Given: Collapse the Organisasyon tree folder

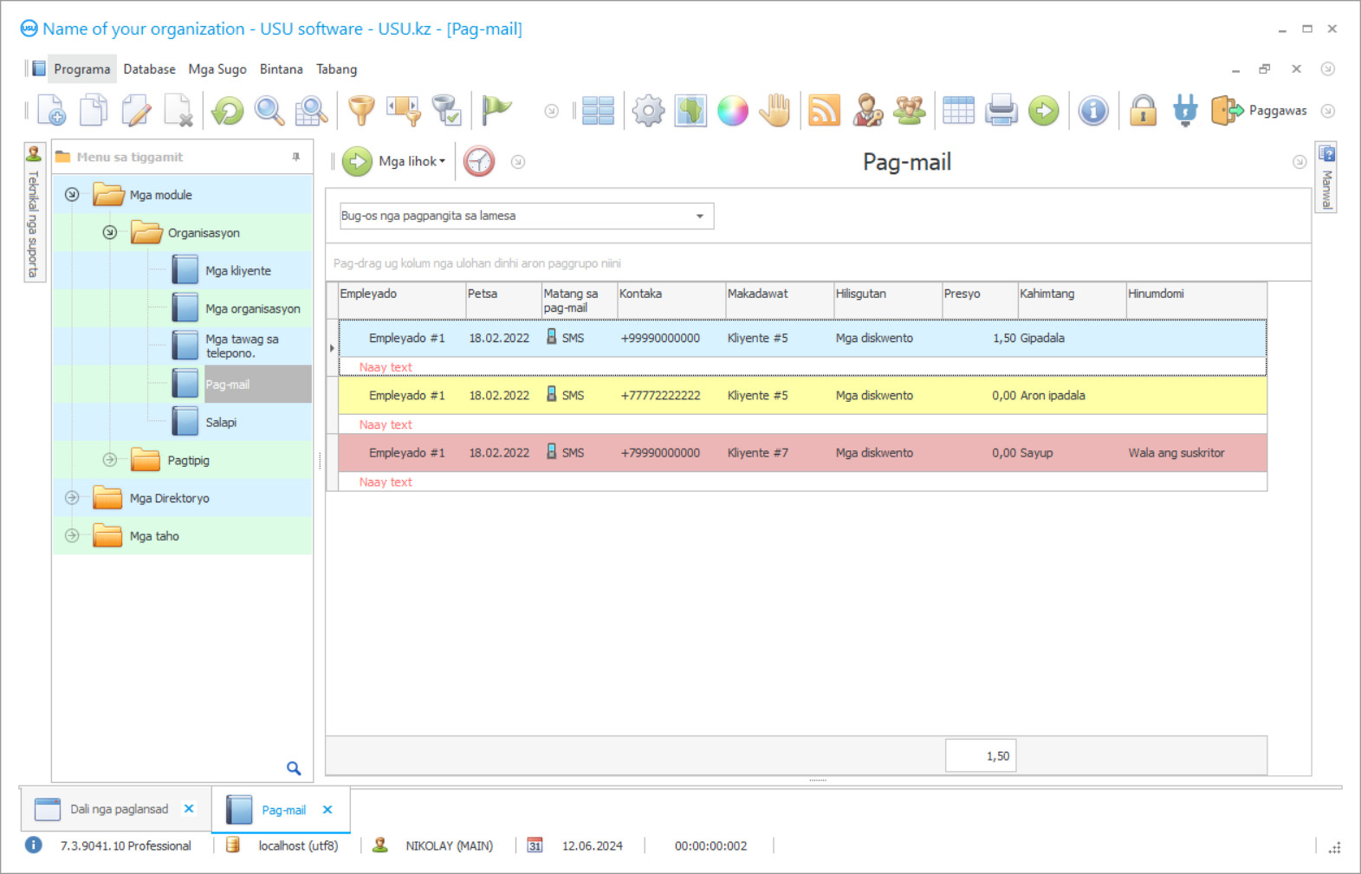Looking at the screenshot, I should [110, 232].
